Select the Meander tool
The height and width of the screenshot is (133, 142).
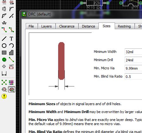point(4,23)
